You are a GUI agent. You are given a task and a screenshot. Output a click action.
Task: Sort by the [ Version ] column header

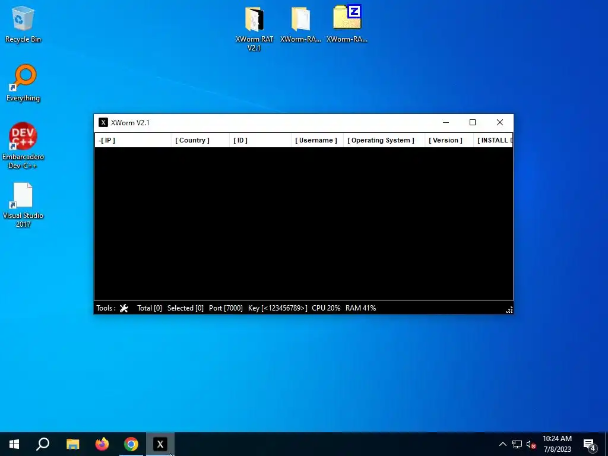click(x=449, y=140)
